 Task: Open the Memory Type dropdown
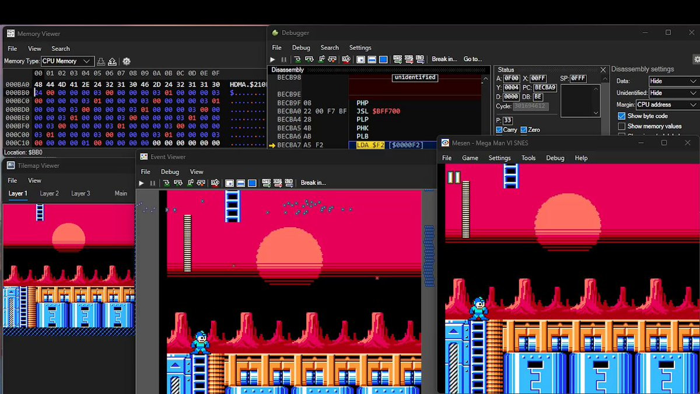pyautogui.click(x=67, y=61)
